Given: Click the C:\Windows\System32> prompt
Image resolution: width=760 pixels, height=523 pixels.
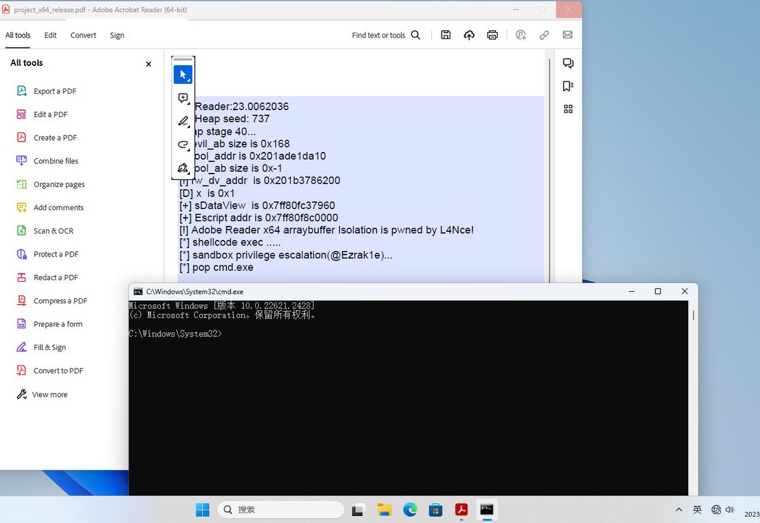Looking at the screenshot, I should click(175, 334).
